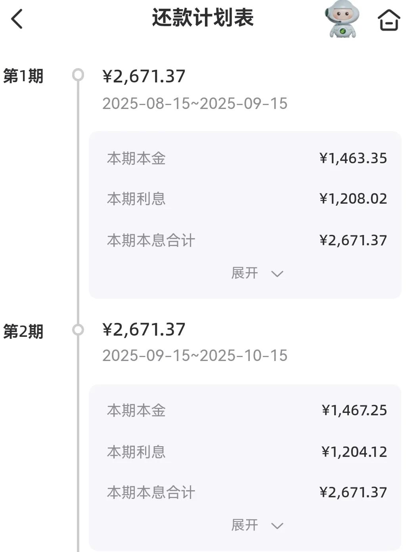This screenshot has height=552, width=419.
Task: Tap date range 2025-09-15~2025-10-15
Action: coord(195,355)
